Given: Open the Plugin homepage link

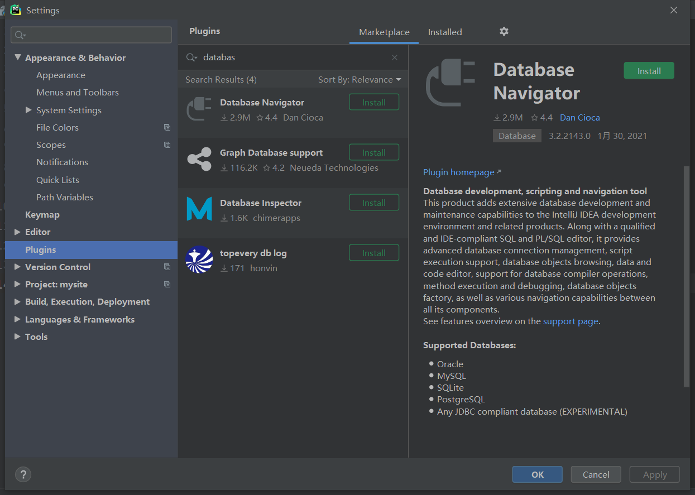Looking at the screenshot, I should (462, 172).
